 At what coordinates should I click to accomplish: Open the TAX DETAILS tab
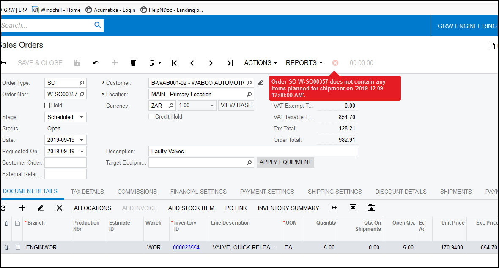pos(87,192)
